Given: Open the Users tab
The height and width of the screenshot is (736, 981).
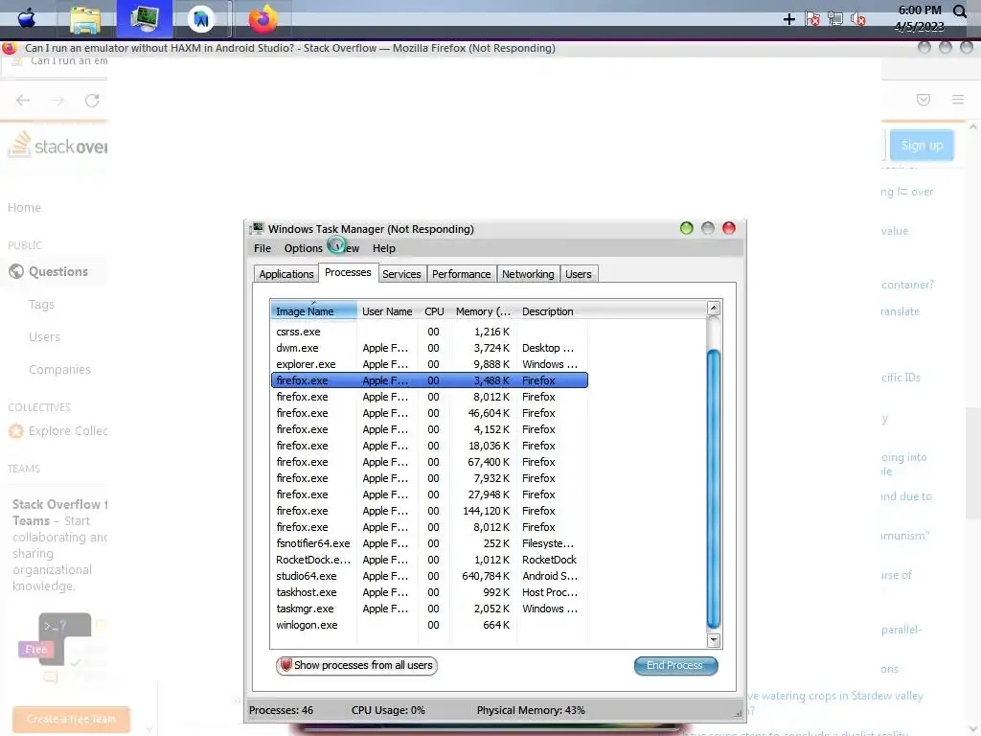Looking at the screenshot, I should (578, 274).
